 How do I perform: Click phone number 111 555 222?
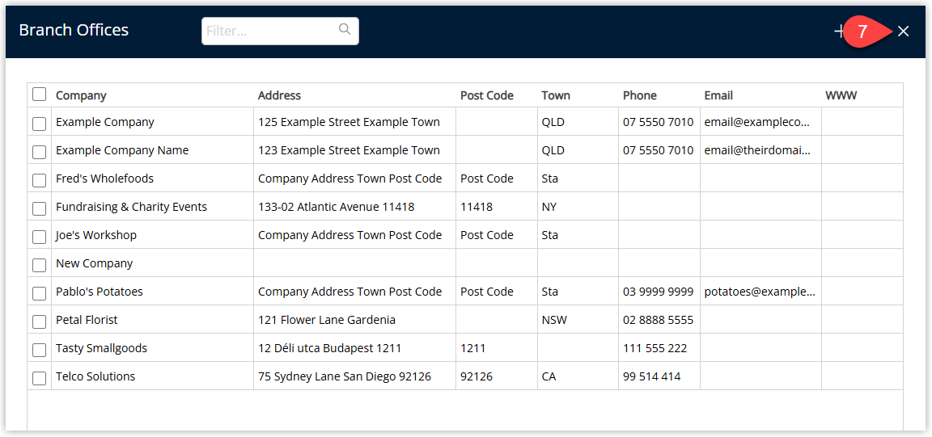tap(655, 348)
